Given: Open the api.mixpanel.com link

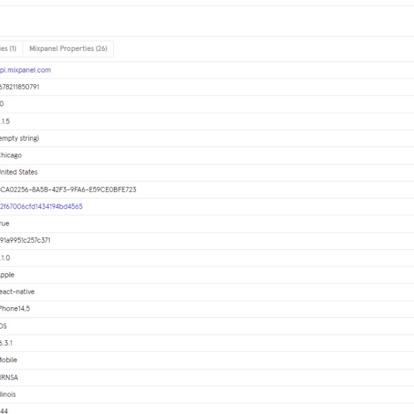Looking at the screenshot, I should pos(25,70).
